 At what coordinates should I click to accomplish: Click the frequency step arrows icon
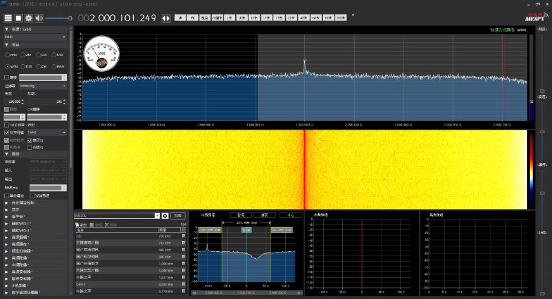coord(166,18)
